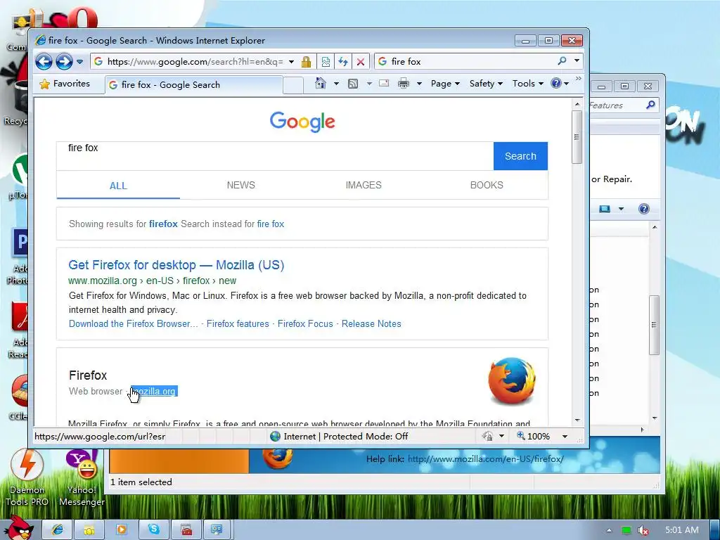Expand the address bar URL dropdown
This screenshot has height=540, width=720.
[292, 62]
